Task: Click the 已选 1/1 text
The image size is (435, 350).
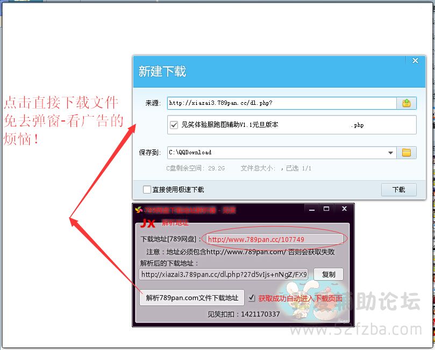Action: point(298,168)
